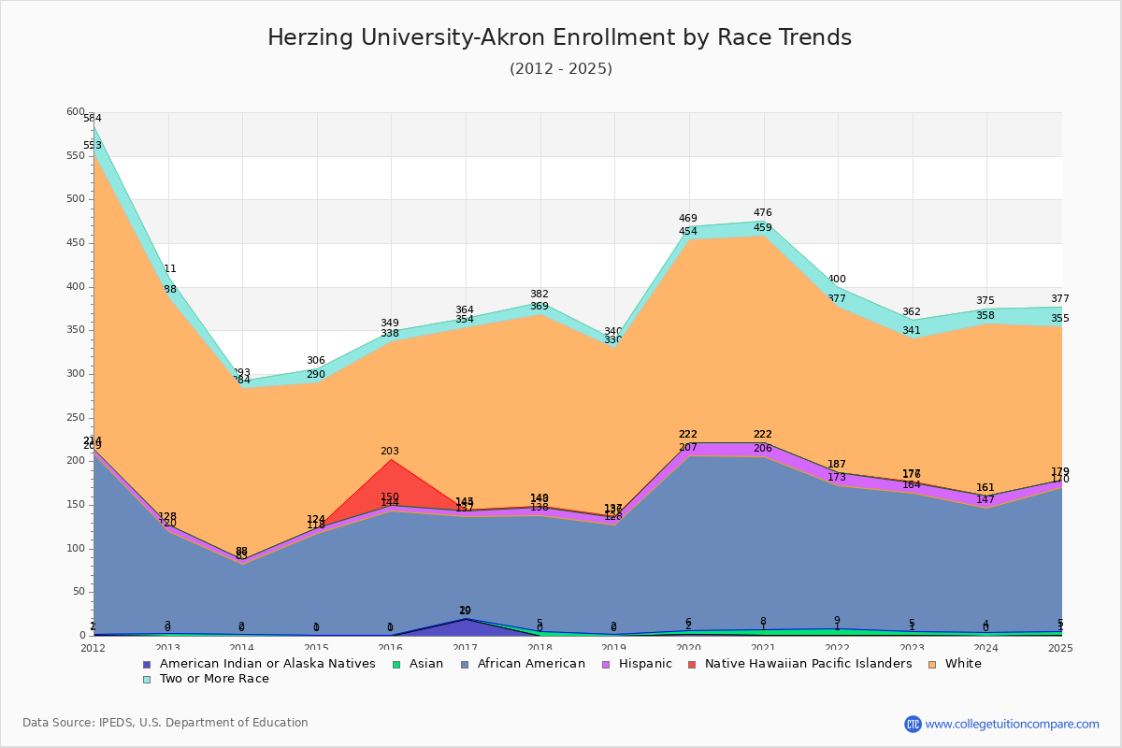The height and width of the screenshot is (748, 1122).
Task: Click the 203 Native Hawaiian peak label
Action: pyautogui.click(x=390, y=452)
